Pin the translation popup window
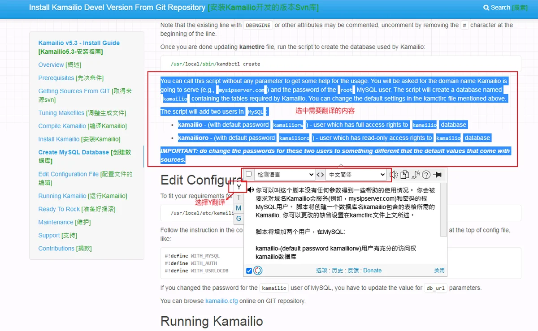Image resolution: width=538 pixels, height=331 pixels. click(438, 175)
